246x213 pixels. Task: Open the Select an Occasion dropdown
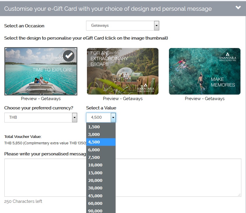122,26
